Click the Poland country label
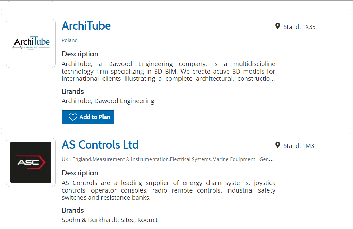The image size is (353, 229). click(70, 40)
